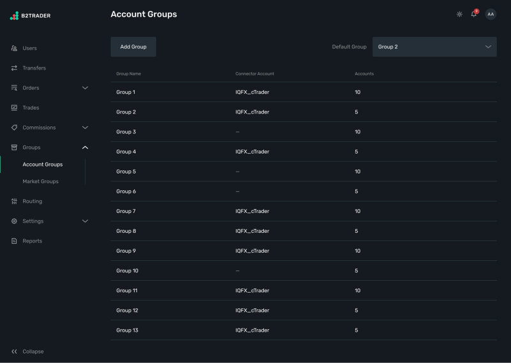Click the Routing sliders icon

[x=14, y=202]
